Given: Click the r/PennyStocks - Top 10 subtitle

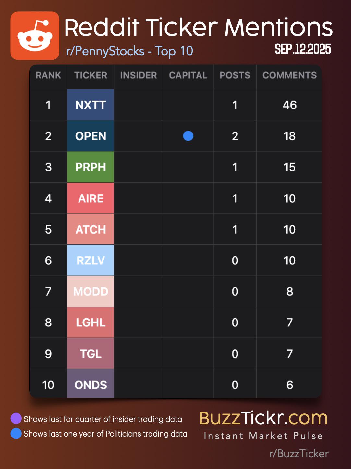Looking at the screenshot, I should 129,51.
